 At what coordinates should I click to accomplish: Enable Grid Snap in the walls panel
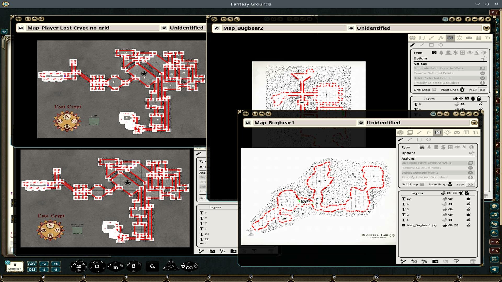coord(422,184)
